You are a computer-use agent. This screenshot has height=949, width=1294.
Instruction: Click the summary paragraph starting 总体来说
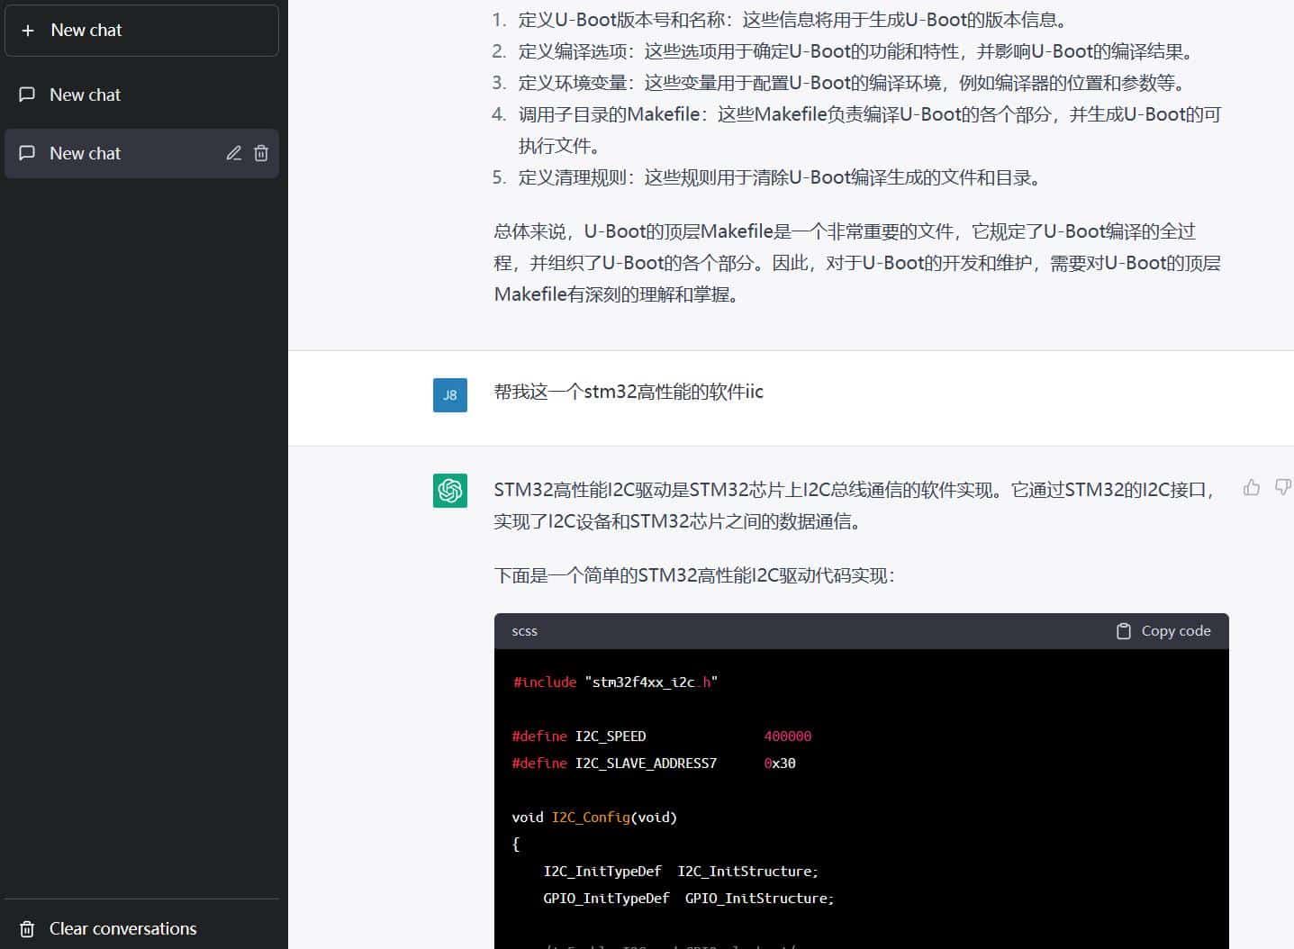[857, 263]
